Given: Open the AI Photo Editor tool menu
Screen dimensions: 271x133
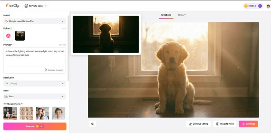Looking at the screenshot, I should pyautogui.click(x=36, y=6).
